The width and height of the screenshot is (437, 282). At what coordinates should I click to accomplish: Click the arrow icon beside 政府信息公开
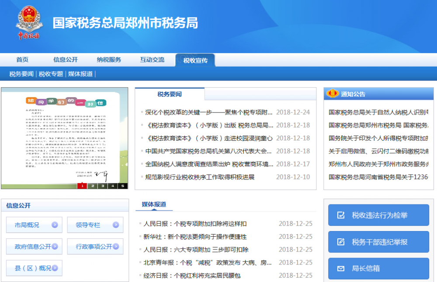[x=54, y=246]
